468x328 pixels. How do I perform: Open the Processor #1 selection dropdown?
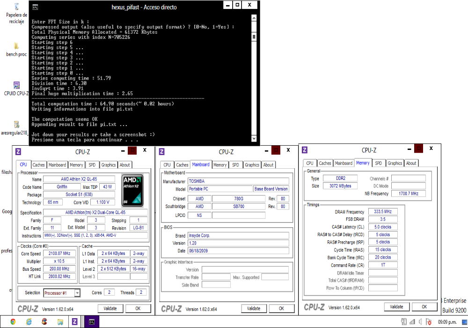[x=77, y=293]
